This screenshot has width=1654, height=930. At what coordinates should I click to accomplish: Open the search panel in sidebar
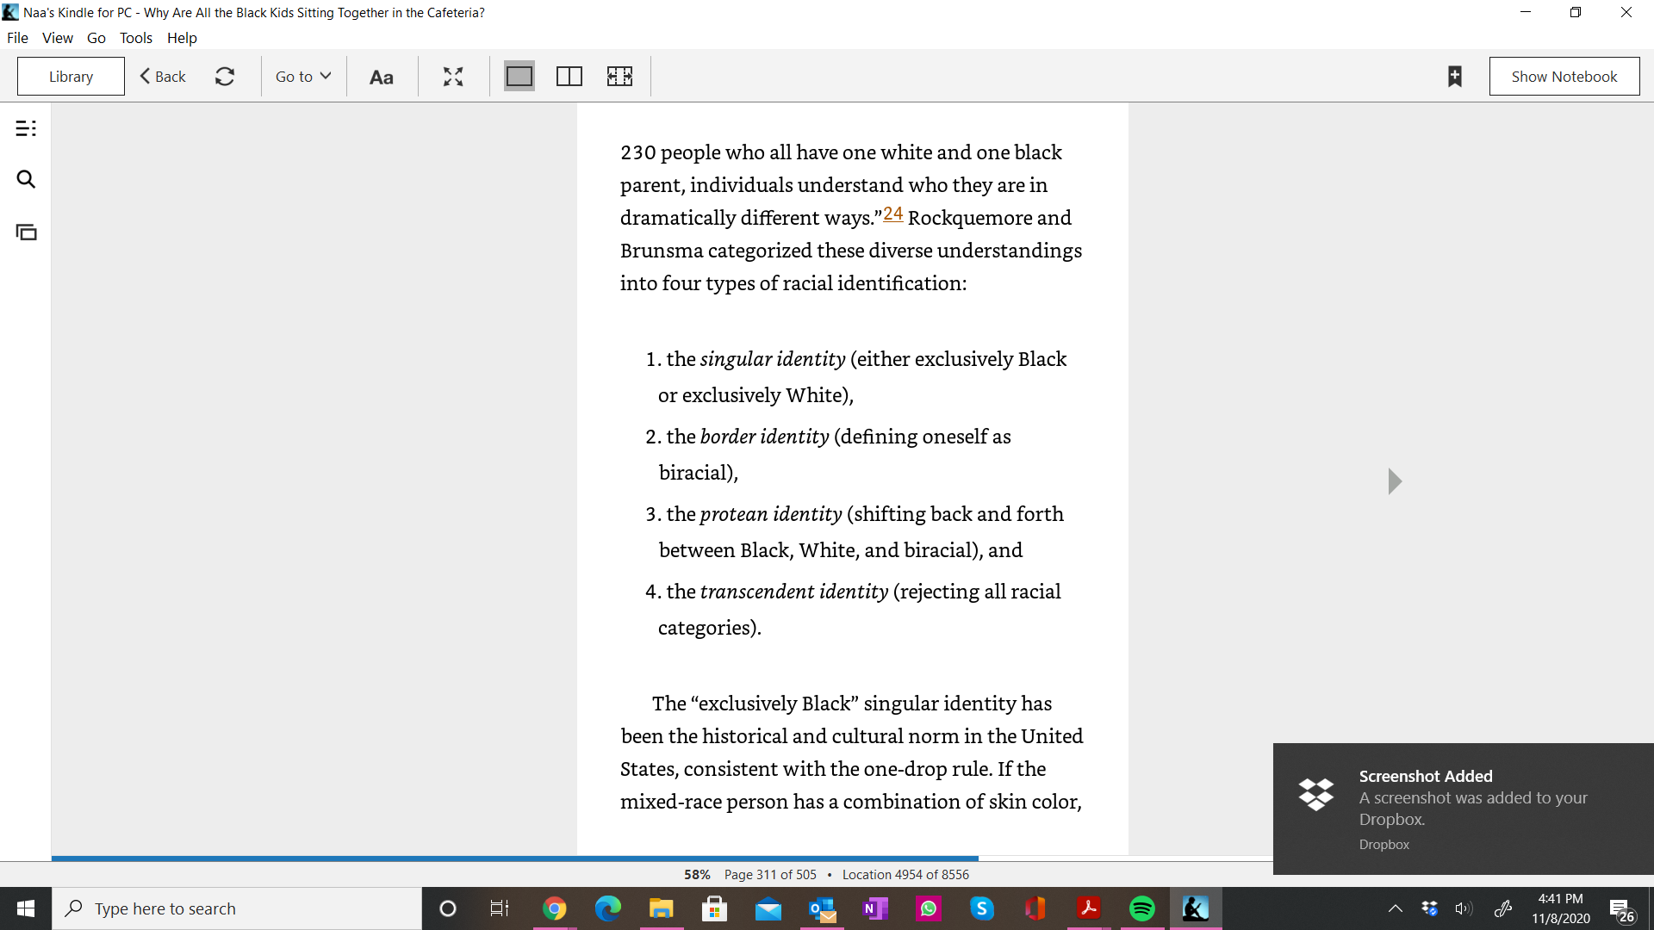pyautogui.click(x=26, y=179)
